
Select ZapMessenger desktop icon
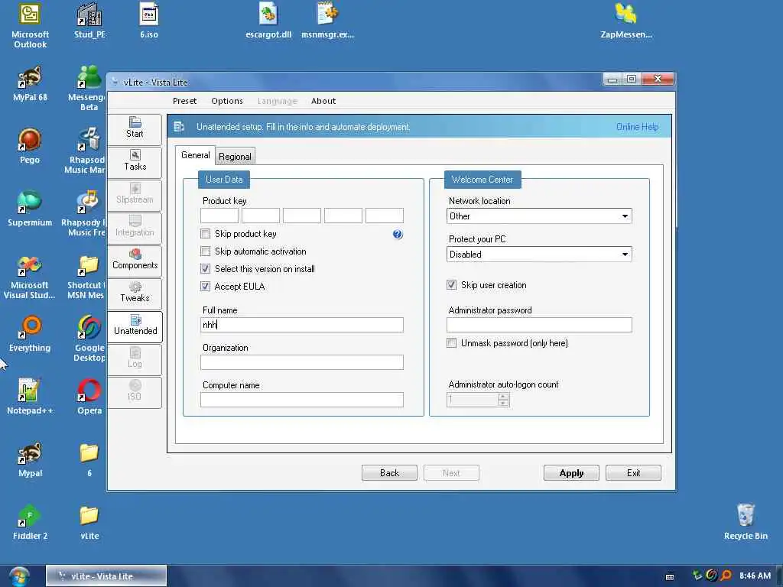(x=626, y=21)
